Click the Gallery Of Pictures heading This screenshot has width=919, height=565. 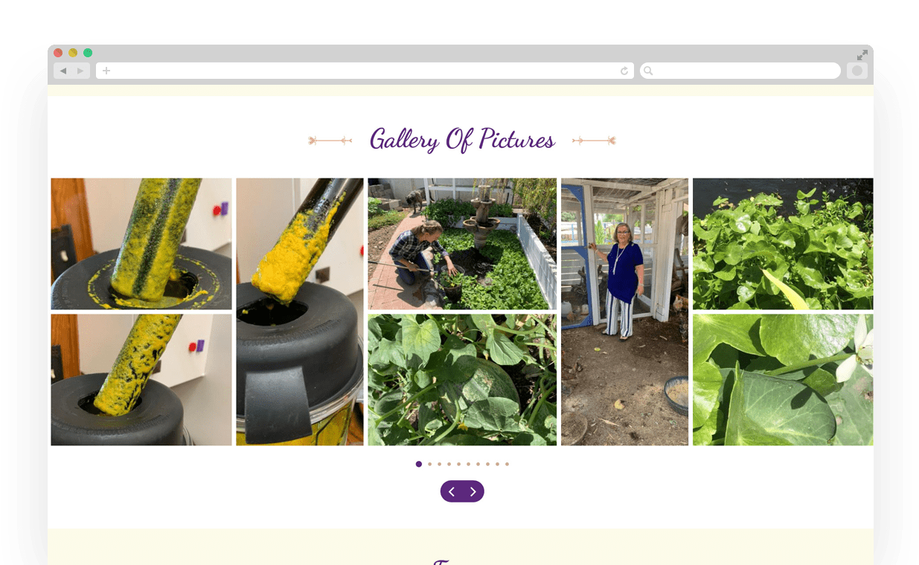462,140
